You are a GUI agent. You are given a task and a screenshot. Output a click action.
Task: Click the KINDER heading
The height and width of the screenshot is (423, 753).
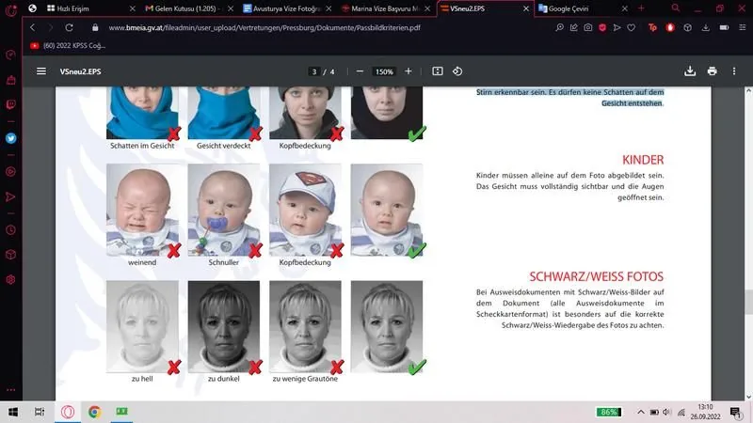pyautogui.click(x=643, y=160)
